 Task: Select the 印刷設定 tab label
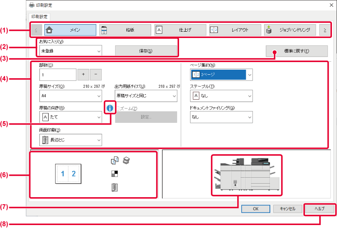pyautogui.click(x=39, y=16)
